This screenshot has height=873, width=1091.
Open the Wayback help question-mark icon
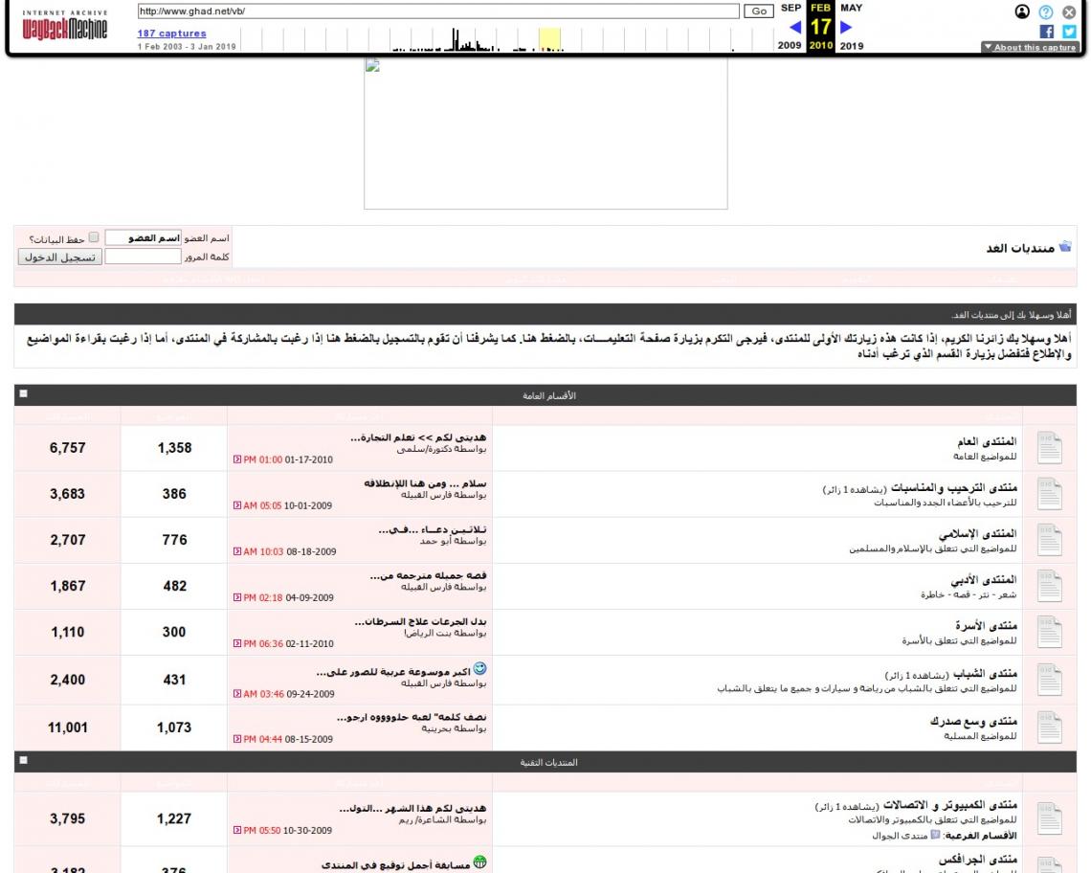[x=1045, y=11]
